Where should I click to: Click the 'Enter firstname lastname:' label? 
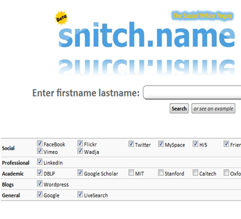(86, 93)
